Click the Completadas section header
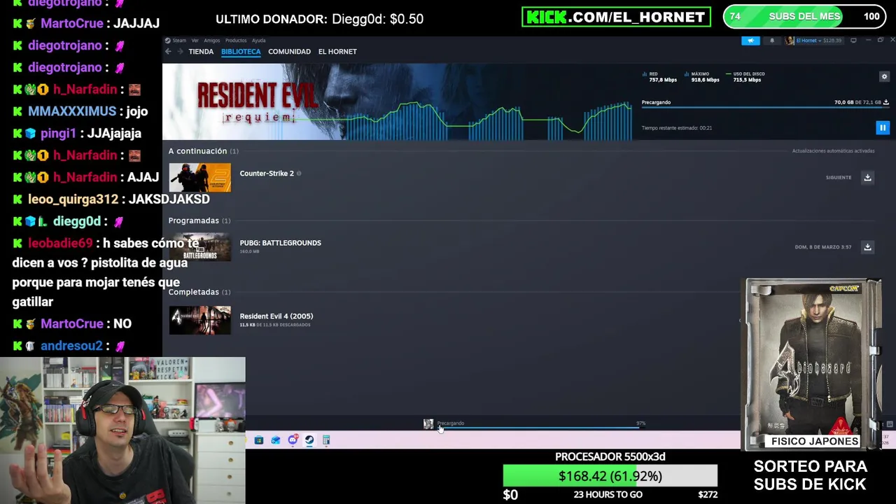 (x=199, y=292)
